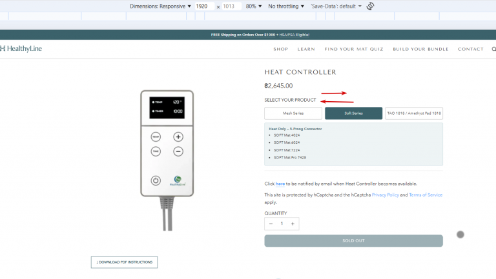
Task: Click the HEAT CONTROLLER product title
Action: tap(300, 72)
